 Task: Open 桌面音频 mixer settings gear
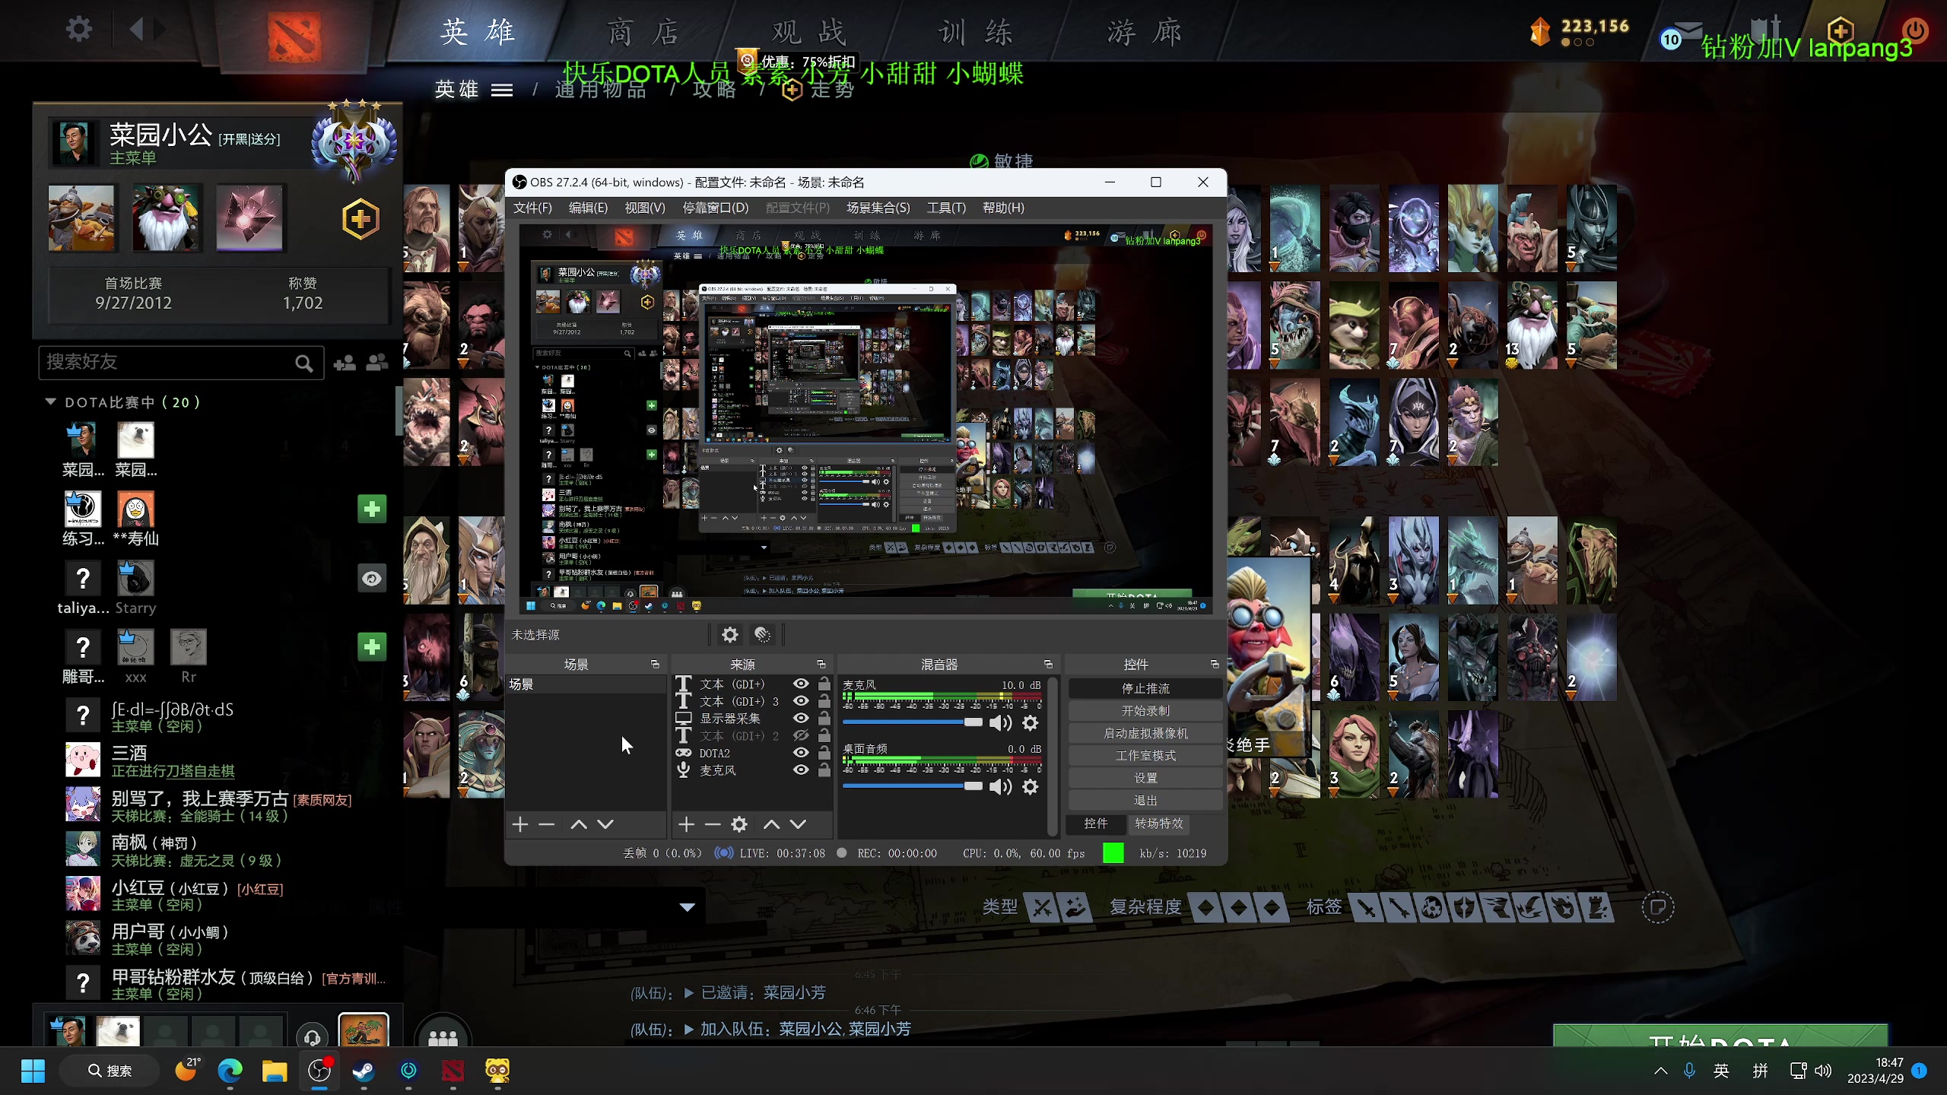pyautogui.click(x=1031, y=787)
